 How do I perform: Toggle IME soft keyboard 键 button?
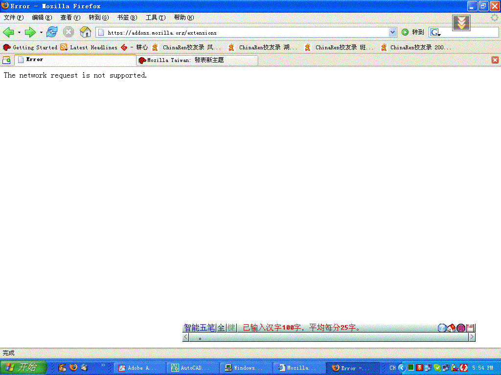[231, 328]
